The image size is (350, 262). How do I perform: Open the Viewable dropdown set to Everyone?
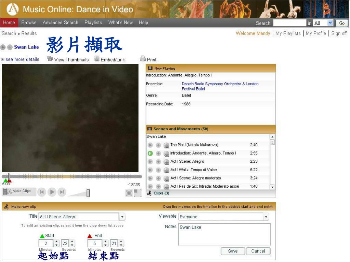[266, 217]
